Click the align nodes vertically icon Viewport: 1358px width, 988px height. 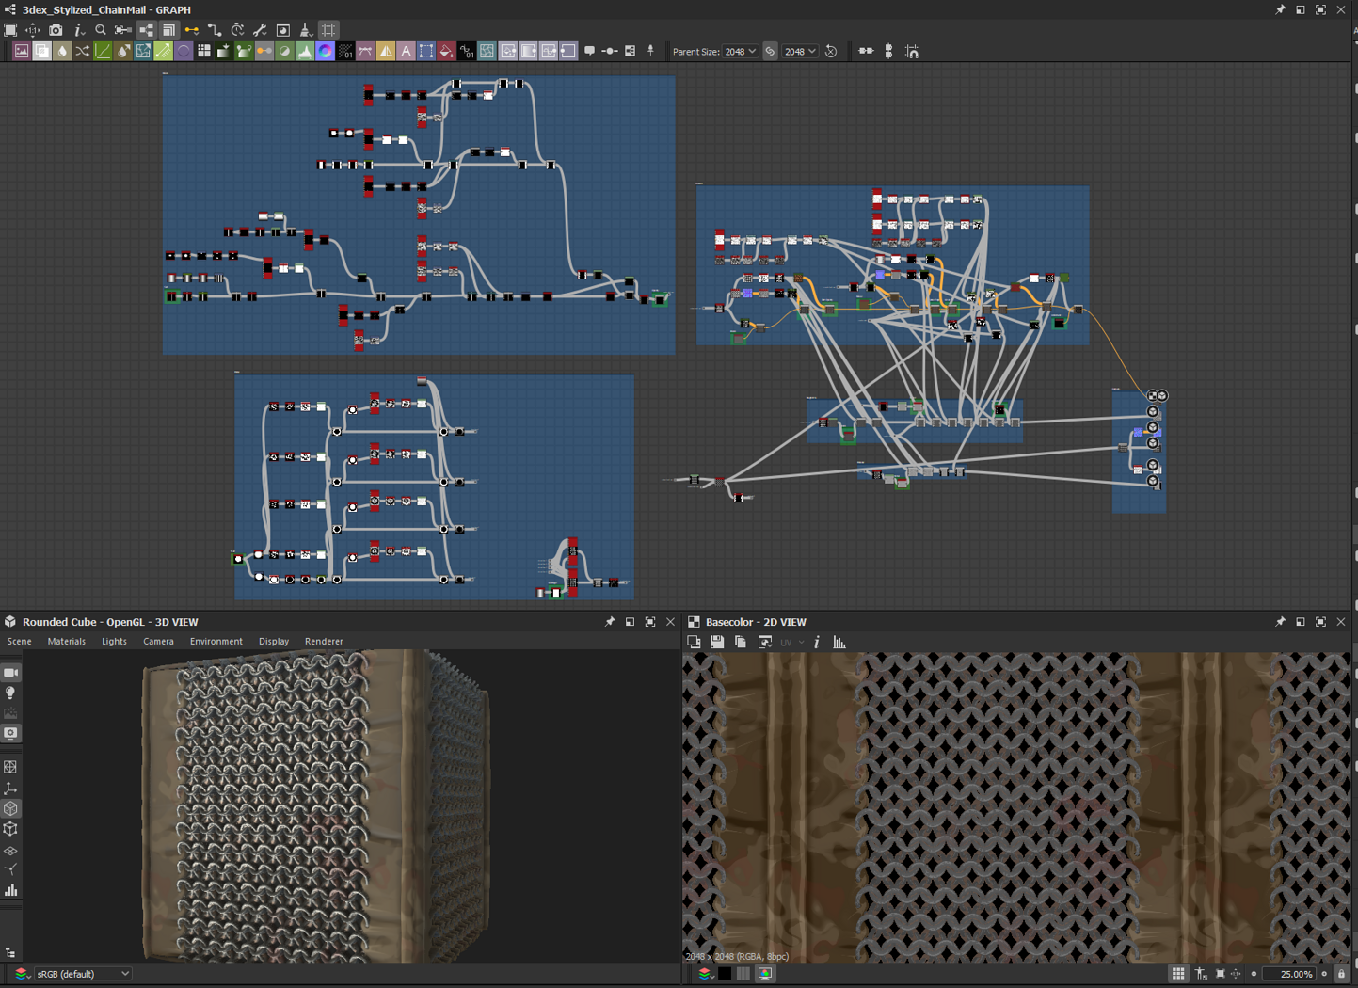coord(888,52)
